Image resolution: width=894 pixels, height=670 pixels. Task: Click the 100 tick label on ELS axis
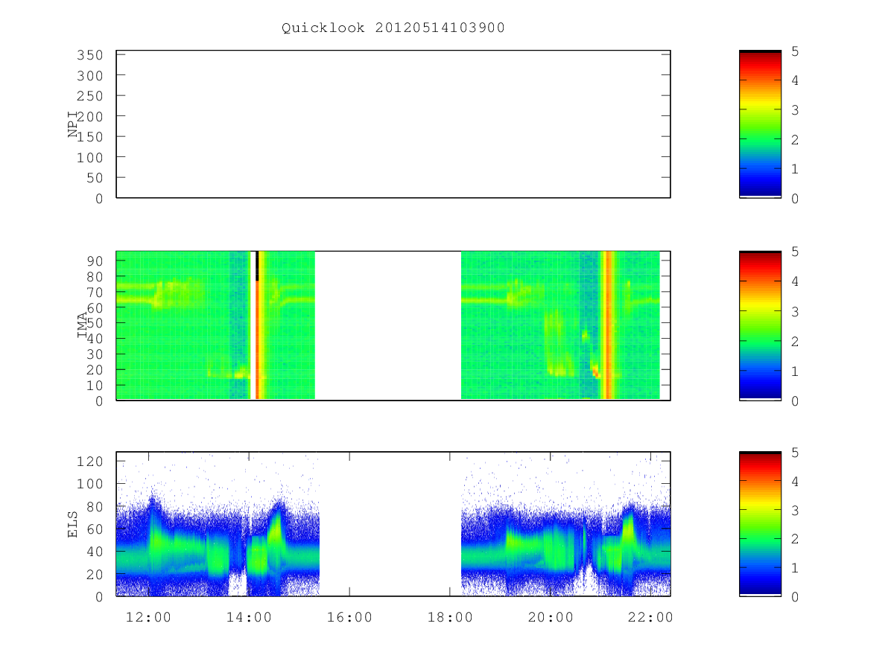pyautogui.click(x=91, y=484)
